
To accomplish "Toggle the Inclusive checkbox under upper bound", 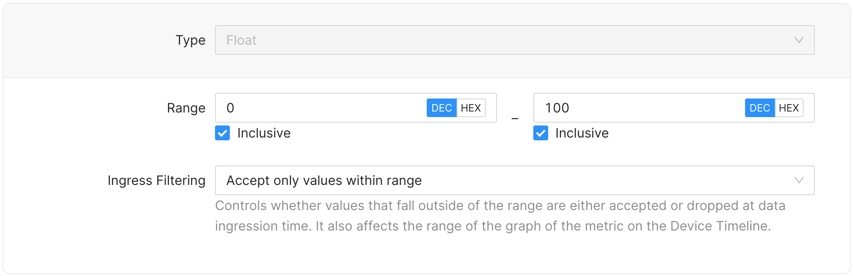I will [541, 133].
